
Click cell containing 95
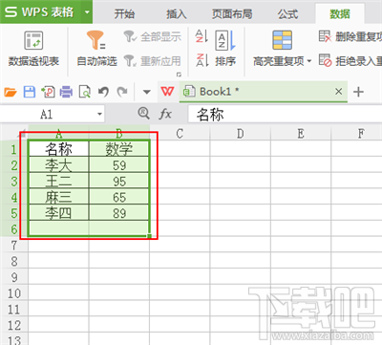119,181
